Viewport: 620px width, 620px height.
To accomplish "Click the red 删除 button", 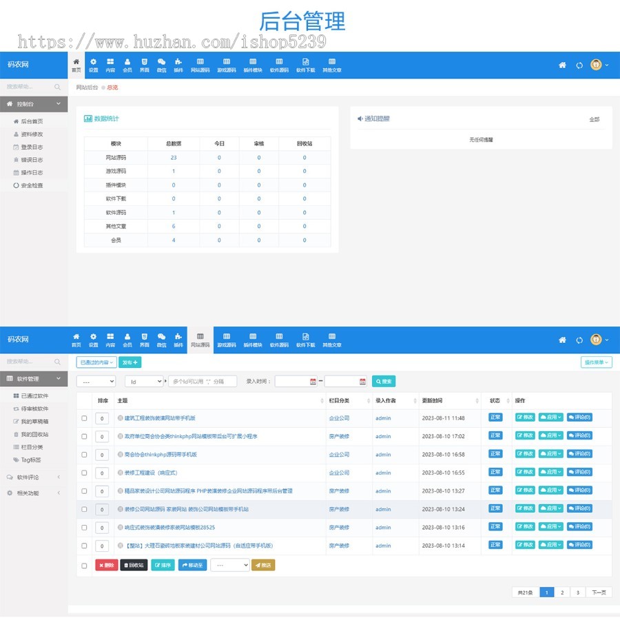I will [106, 566].
